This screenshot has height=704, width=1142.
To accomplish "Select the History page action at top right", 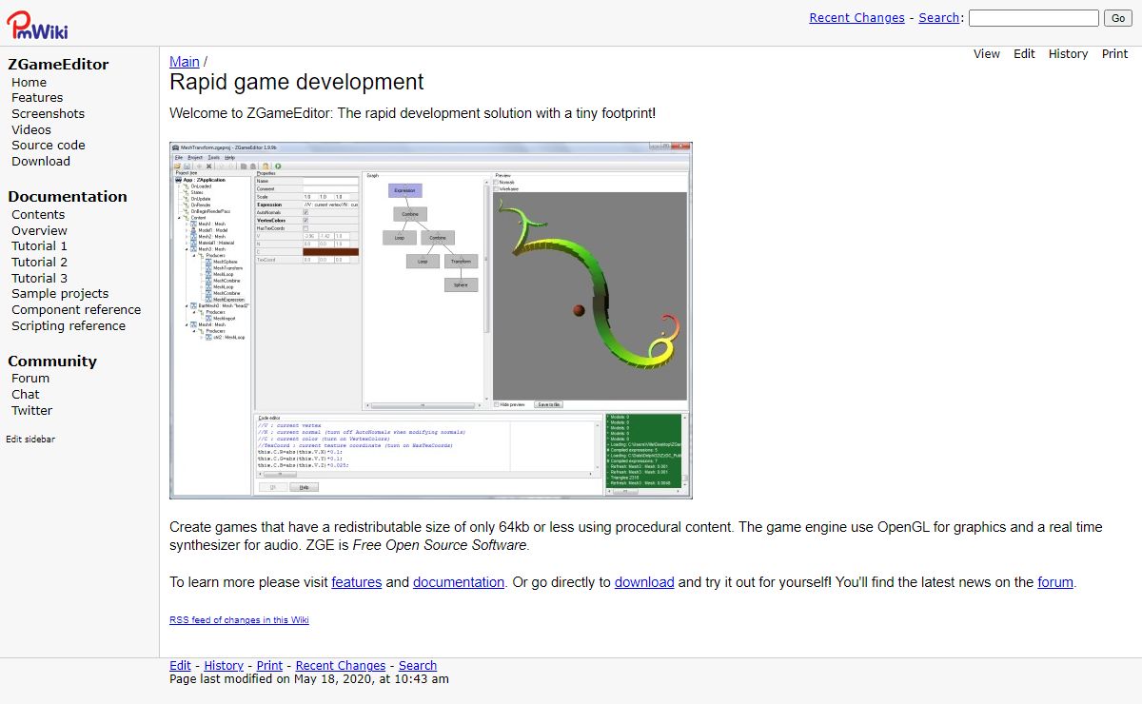I will coord(1068,54).
